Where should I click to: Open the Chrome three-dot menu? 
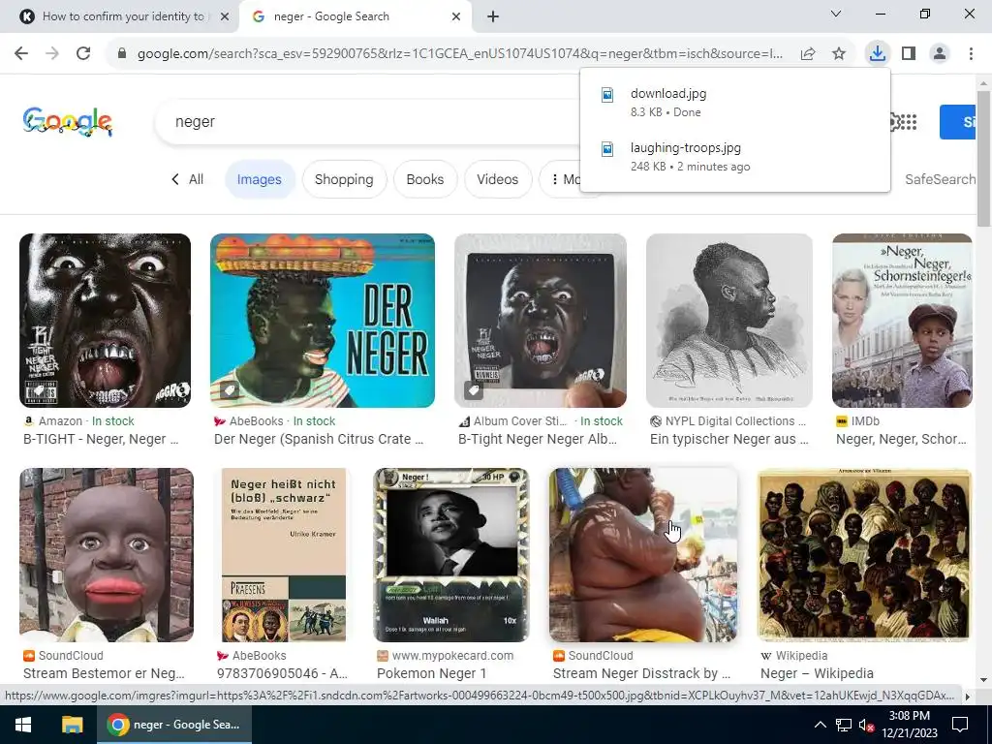971,54
